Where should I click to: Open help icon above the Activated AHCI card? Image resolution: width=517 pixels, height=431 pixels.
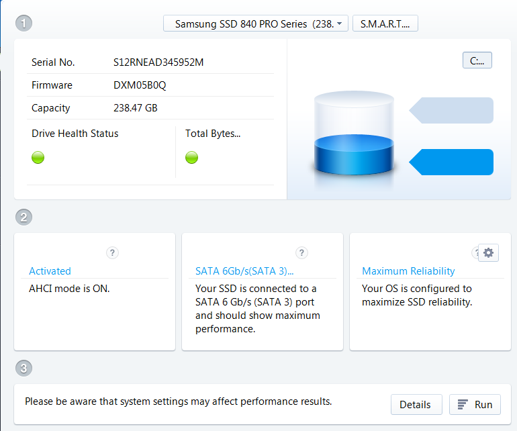point(112,253)
